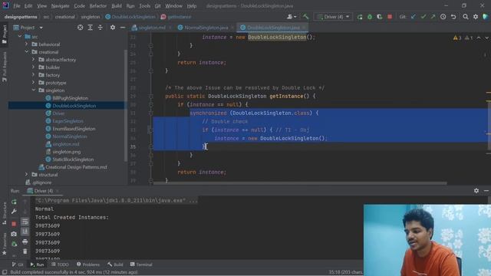Open the user account dropdown in toolbar

tap(292, 17)
